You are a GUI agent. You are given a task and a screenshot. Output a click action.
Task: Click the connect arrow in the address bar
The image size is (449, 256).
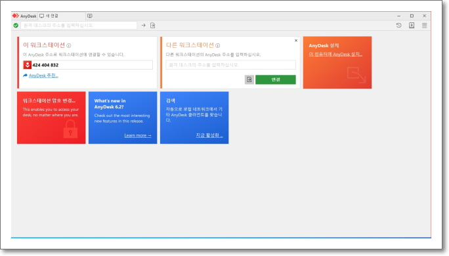coord(144,26)
